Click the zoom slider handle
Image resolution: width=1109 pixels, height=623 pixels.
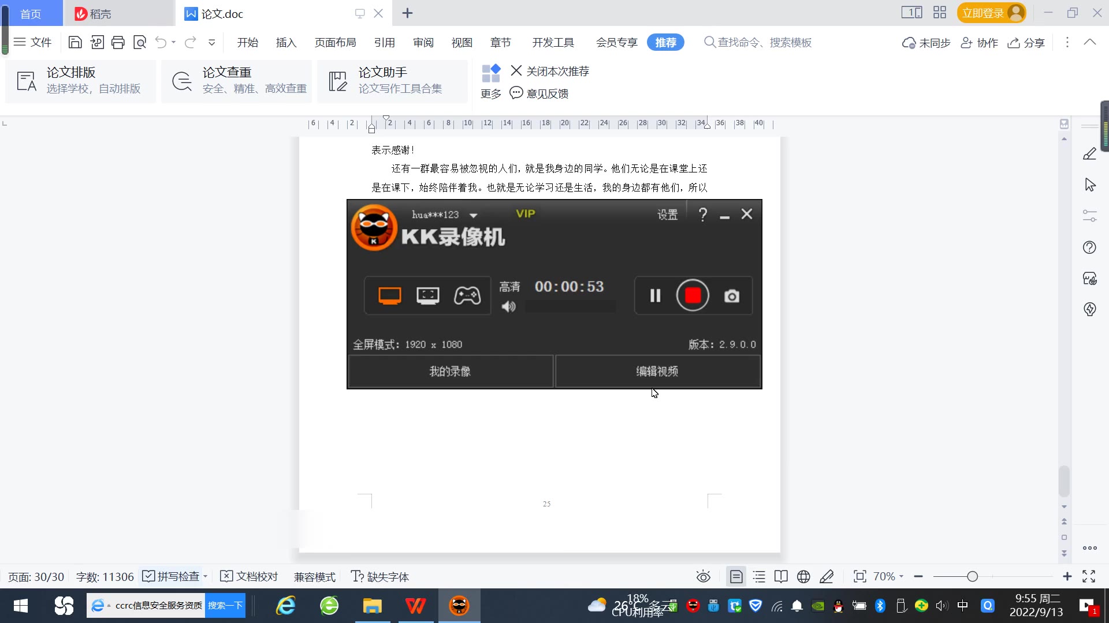[972, 576]
